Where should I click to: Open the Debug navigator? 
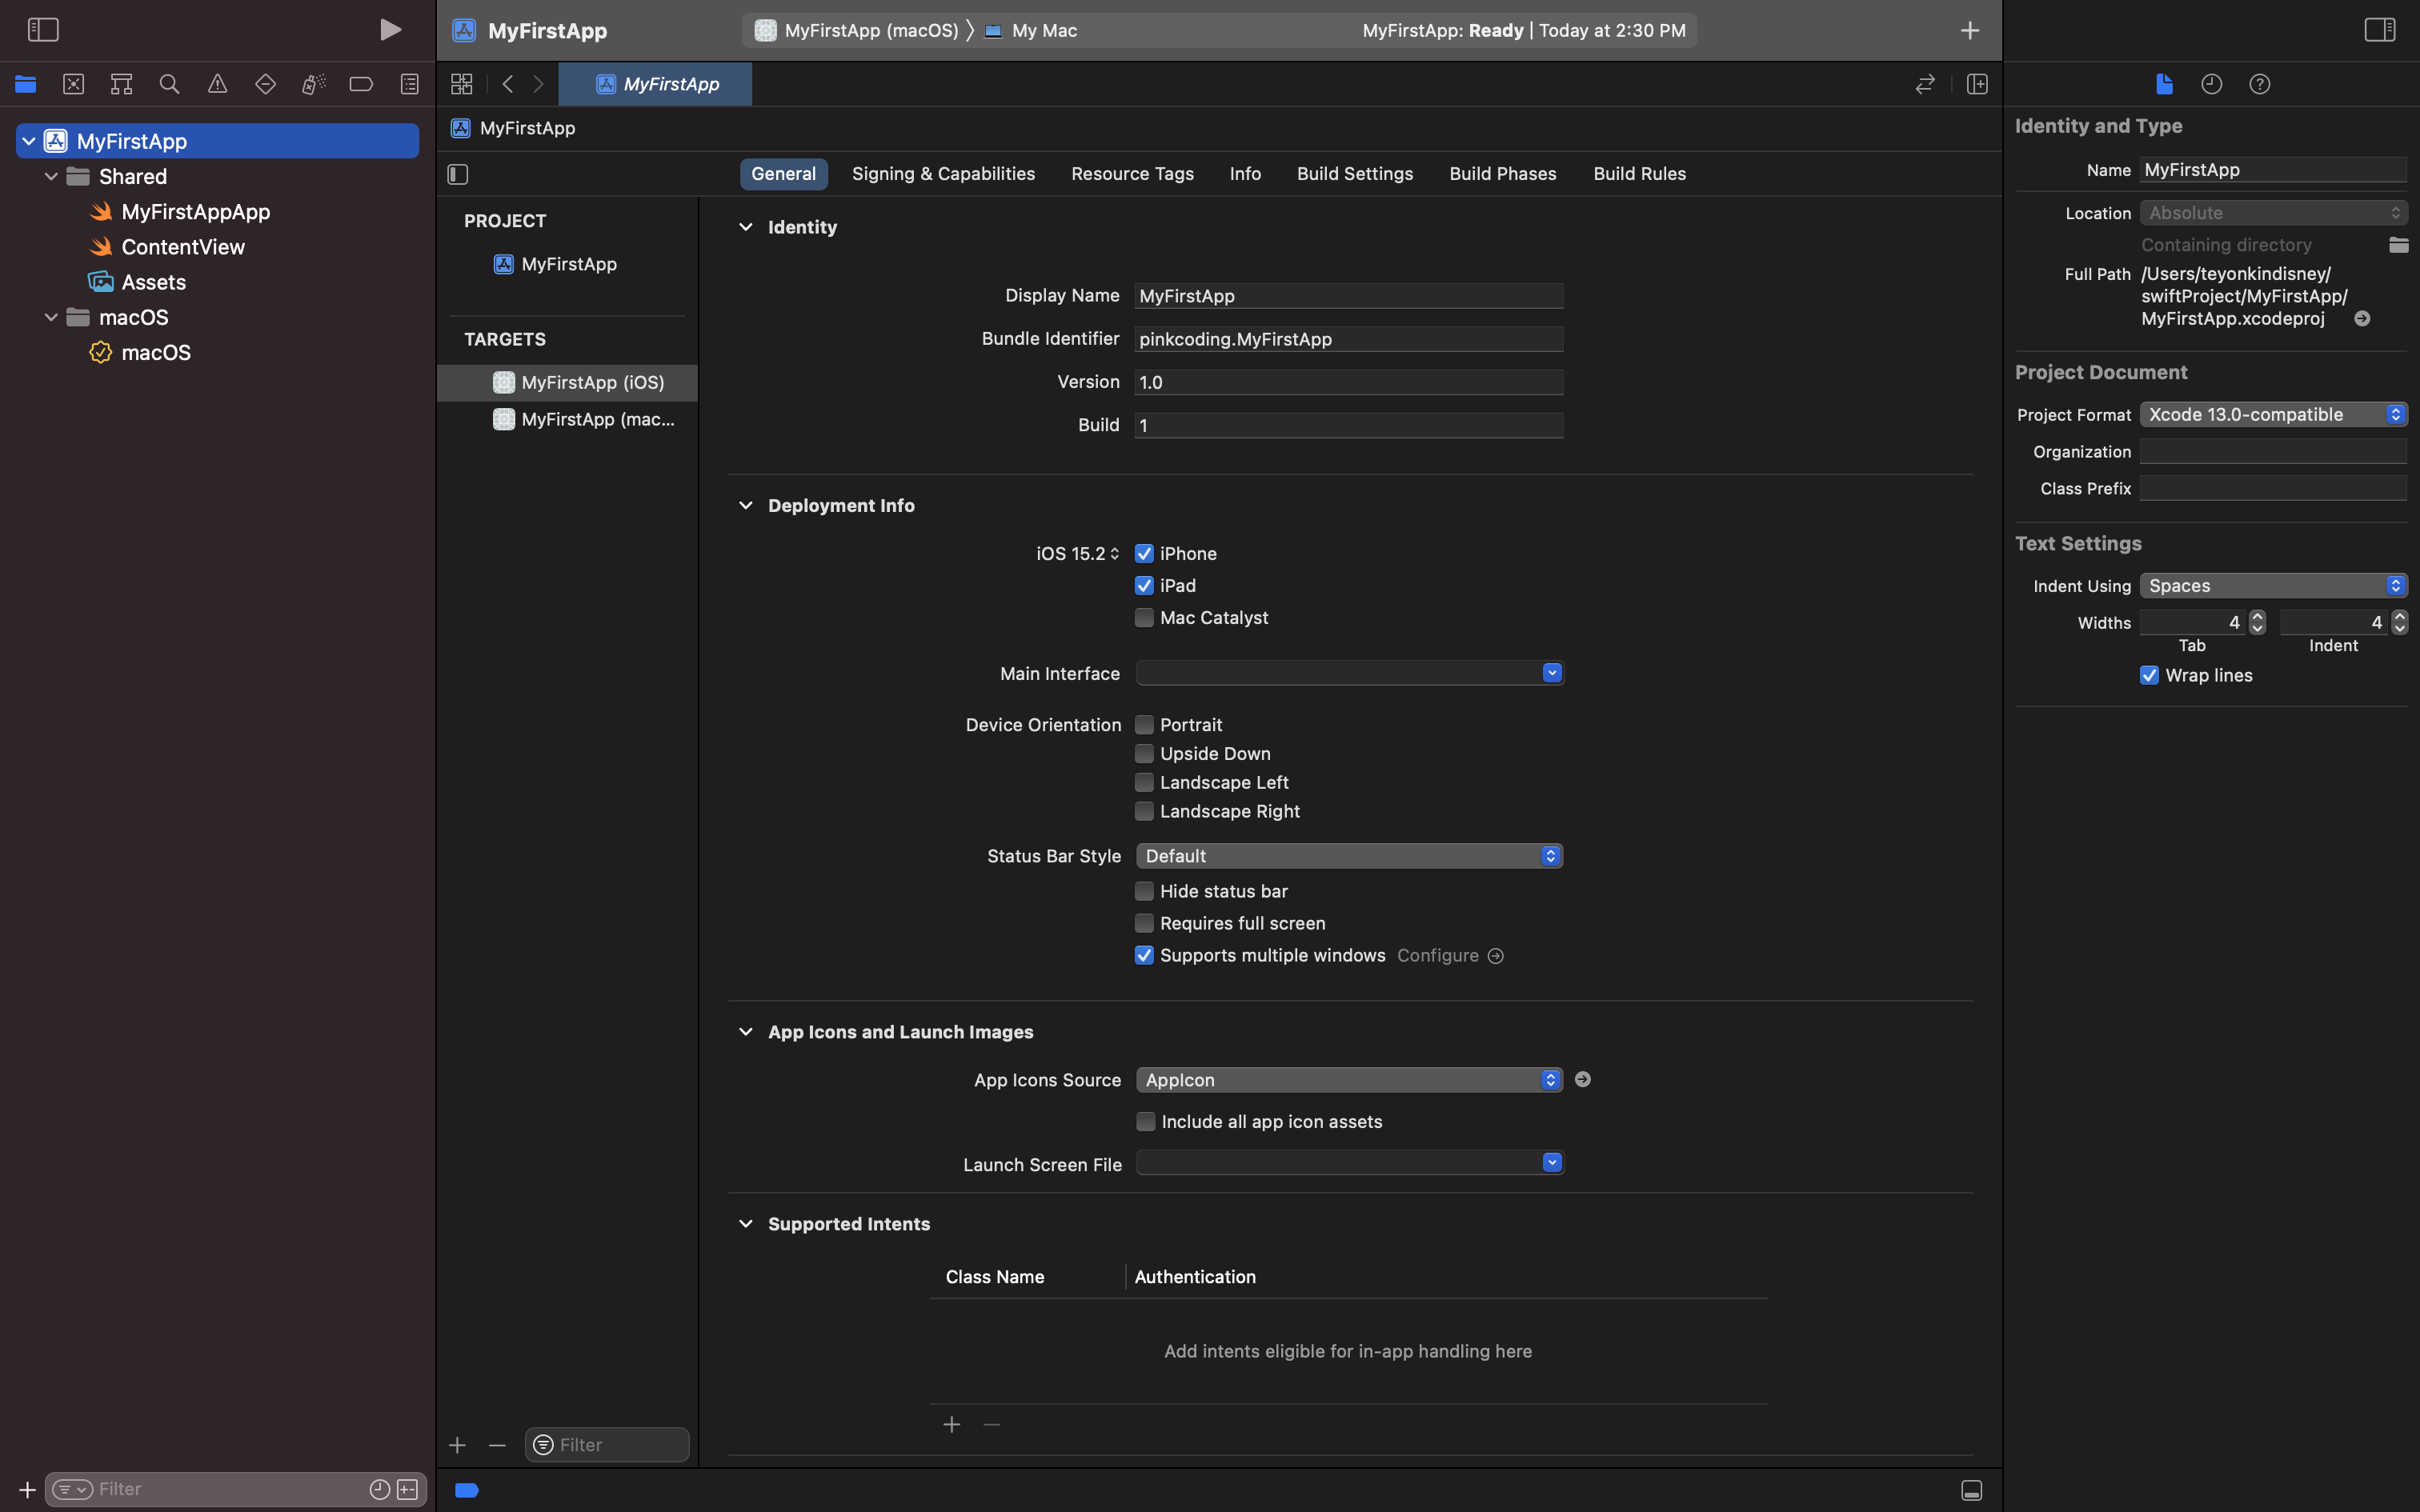[313, 84]
